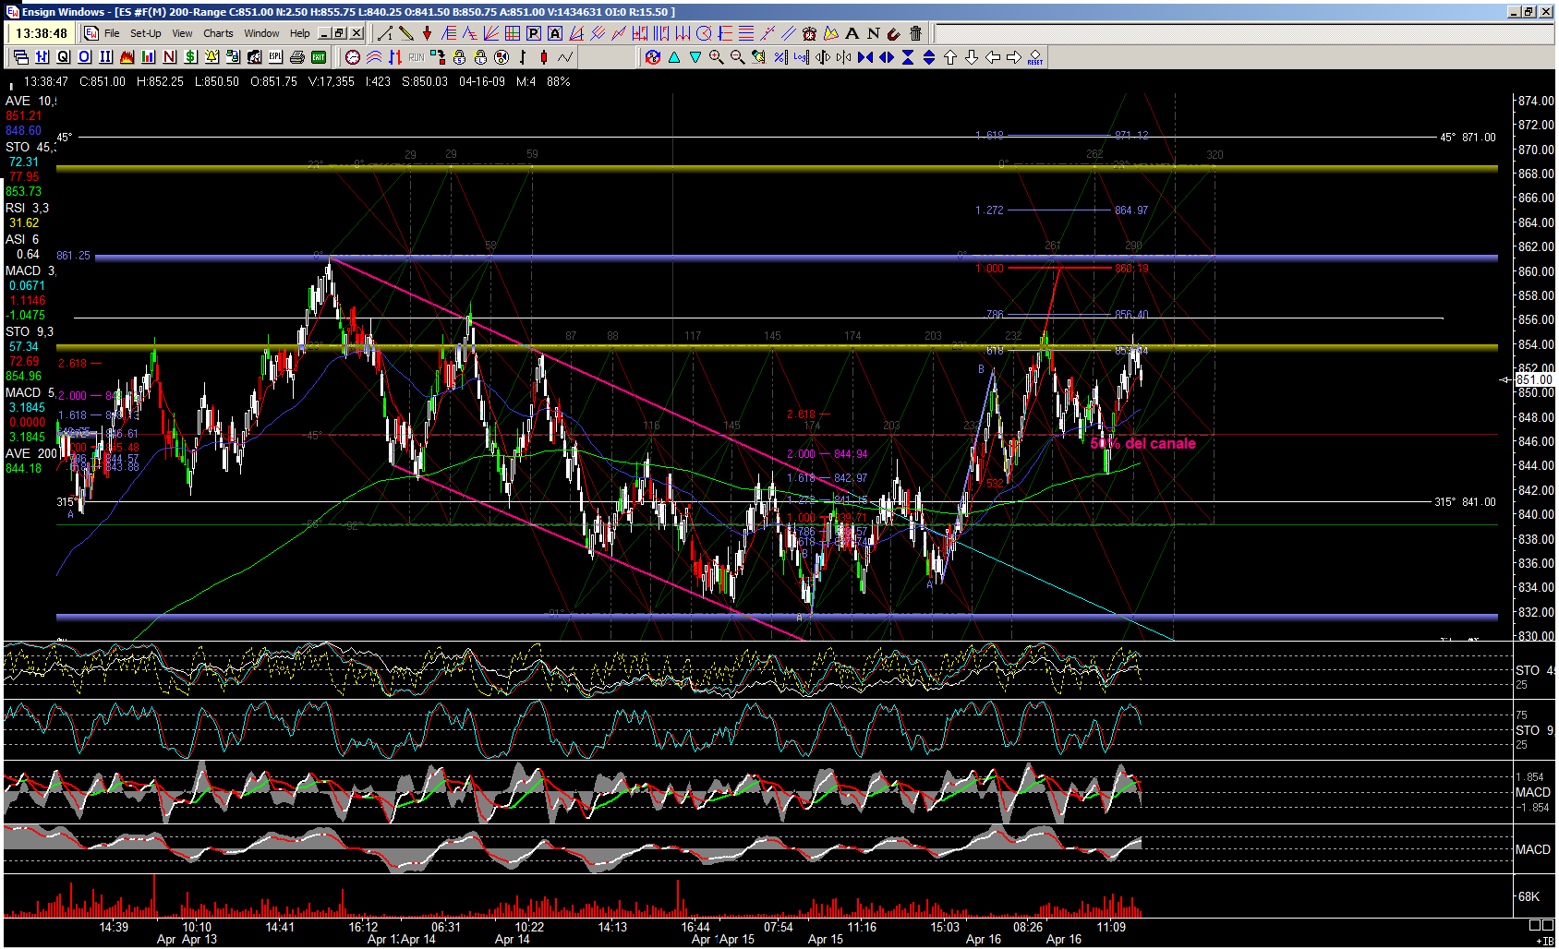Click the 864.97 Fibonacci level label
Screen dimensions: 1559x949
(1131, 210)
